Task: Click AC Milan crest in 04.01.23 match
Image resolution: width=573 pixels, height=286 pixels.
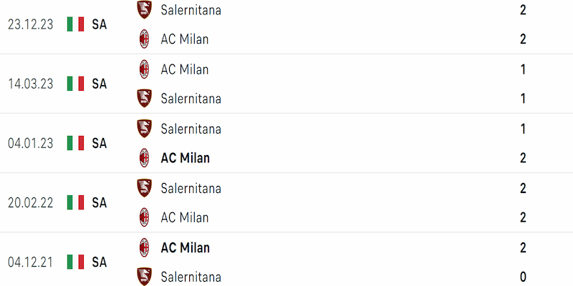Action: [145, 158]
